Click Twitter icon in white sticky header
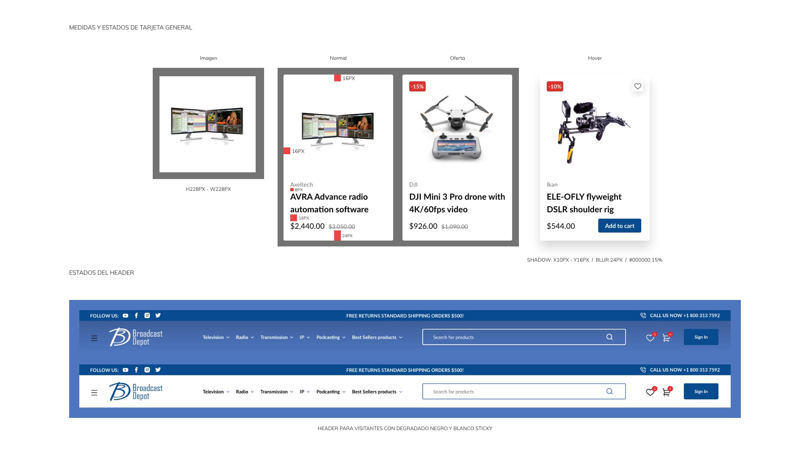 tap(158, 370)
